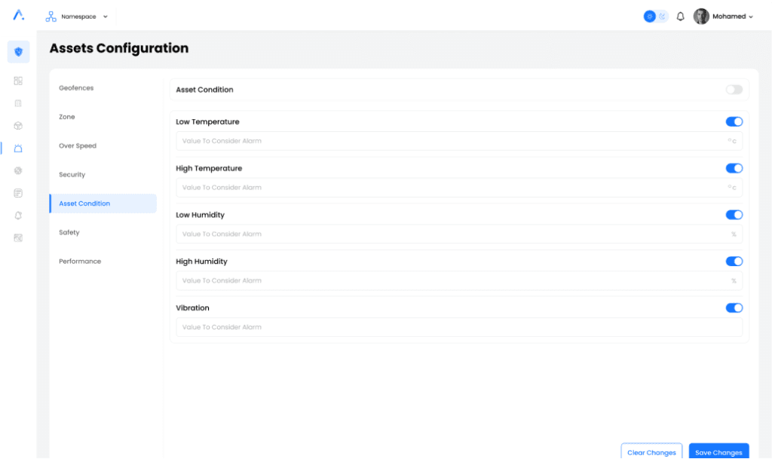772x459 pixels.
Task: Expand the Namespace dropdown
Action: [78, 17]
